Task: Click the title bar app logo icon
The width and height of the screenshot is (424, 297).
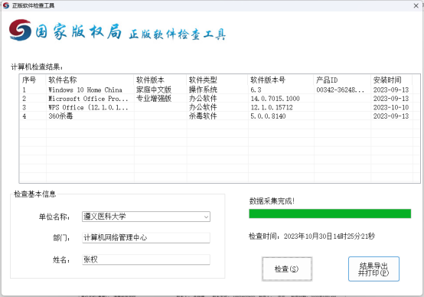Action: point(6,5)
